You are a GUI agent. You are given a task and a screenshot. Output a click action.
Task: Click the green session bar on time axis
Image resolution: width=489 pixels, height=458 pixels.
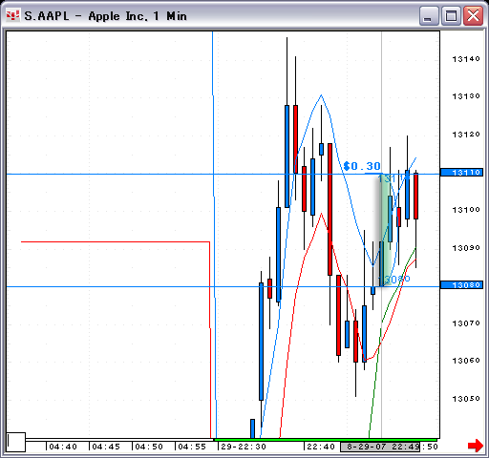pos(326,440)
